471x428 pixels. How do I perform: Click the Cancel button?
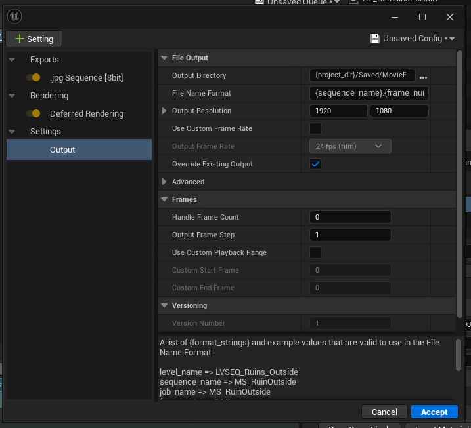pyautogui.click(x=384, y=412)
